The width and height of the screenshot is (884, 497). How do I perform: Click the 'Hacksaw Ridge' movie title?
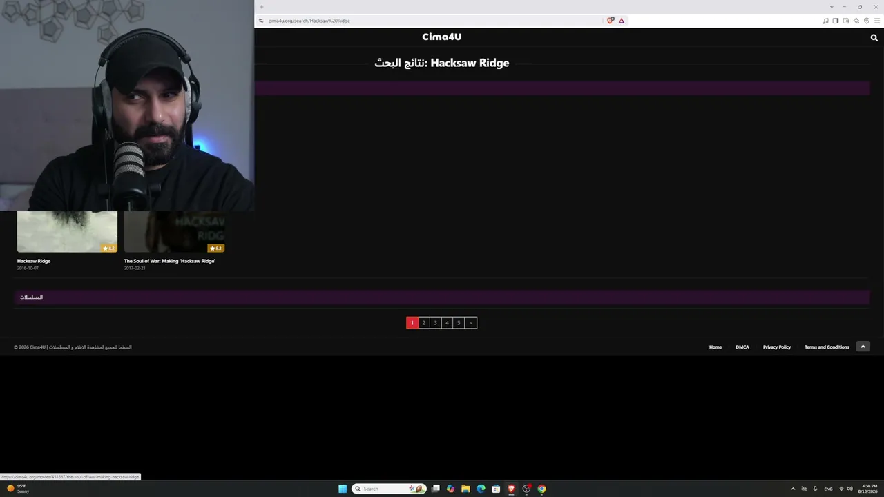coord(34,261)
